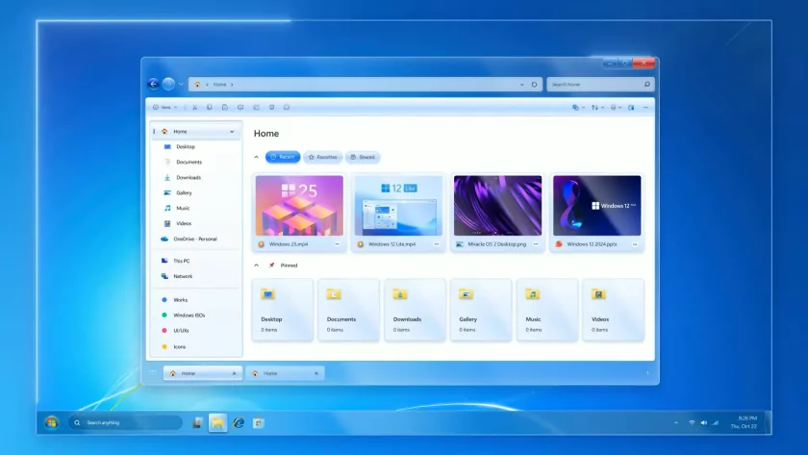
Task: Open more options for Windows 12 Lite.mp4
Action: click(x=437, y=244)
